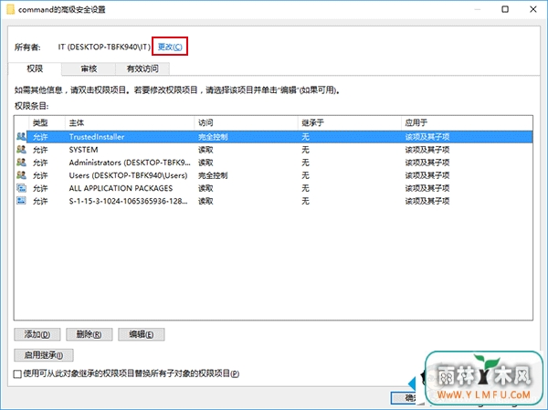Sort by the 类型 column header
The height and width of the screenshot is (410, 548).
point(47,122)
